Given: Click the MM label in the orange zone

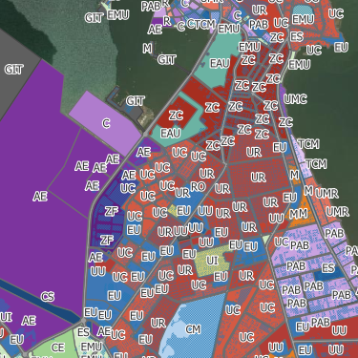Looking at the screenshot, I should [x=299, y=214].
